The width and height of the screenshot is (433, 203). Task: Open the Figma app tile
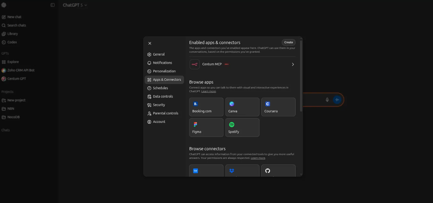point(206,128)
